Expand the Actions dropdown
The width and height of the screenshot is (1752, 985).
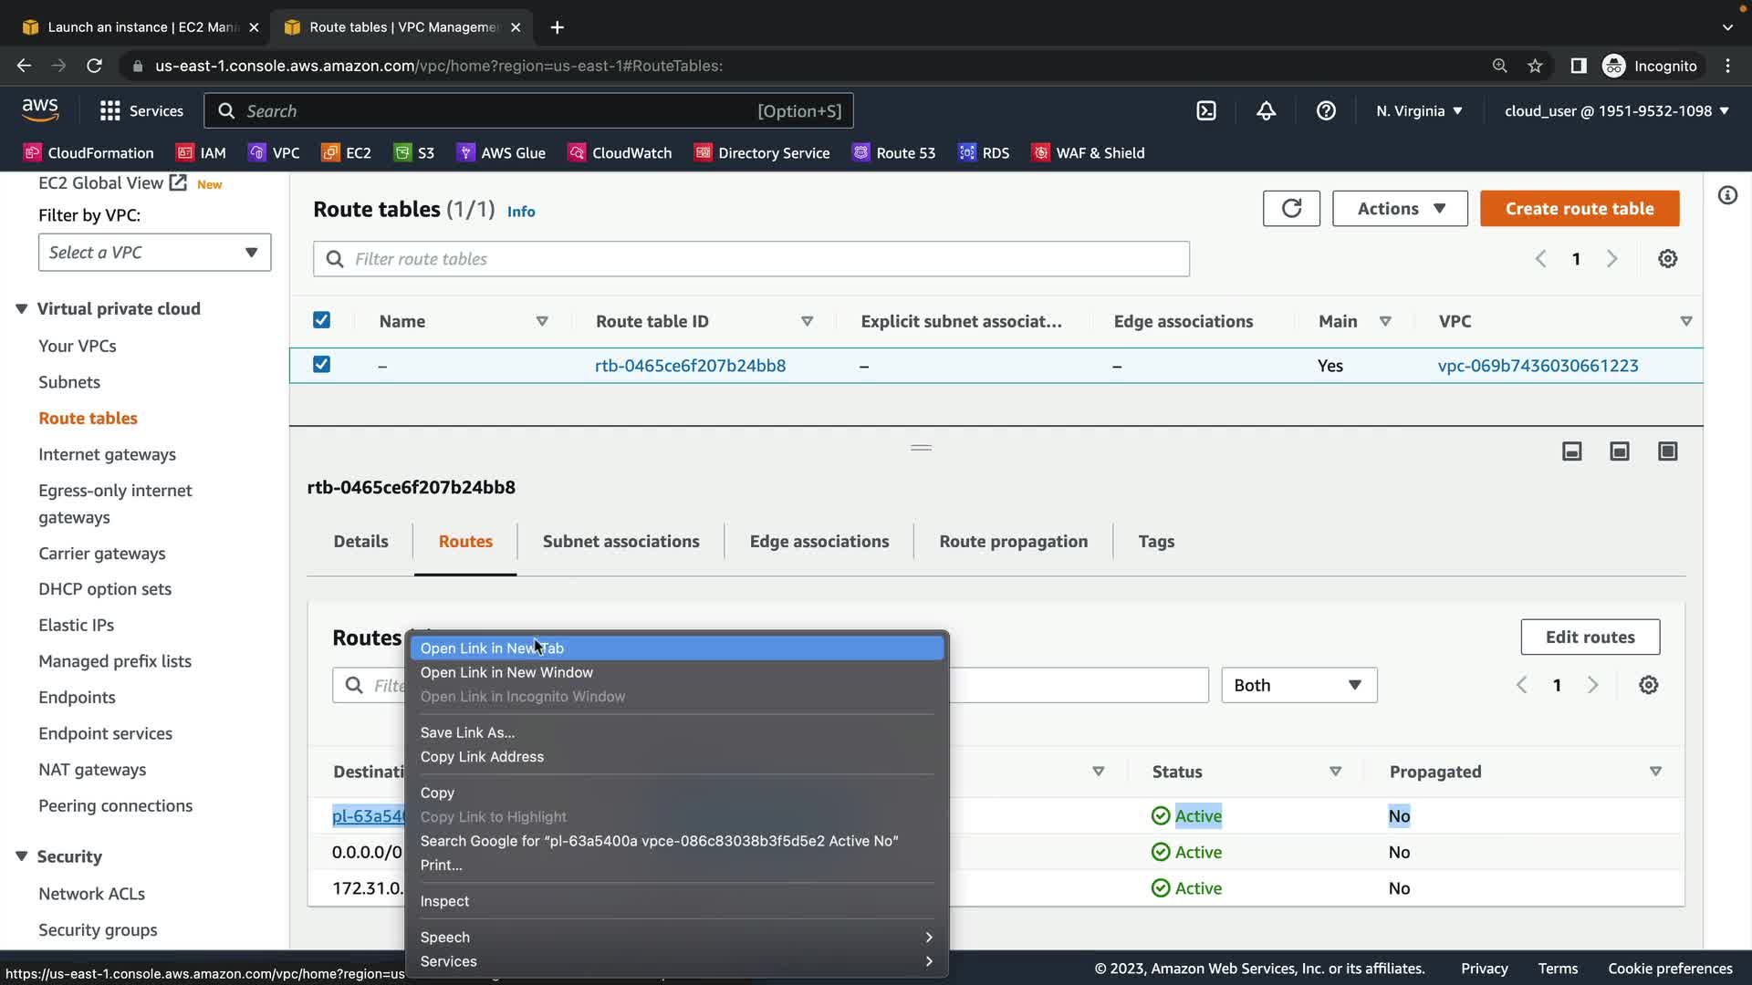point(1400,209)
